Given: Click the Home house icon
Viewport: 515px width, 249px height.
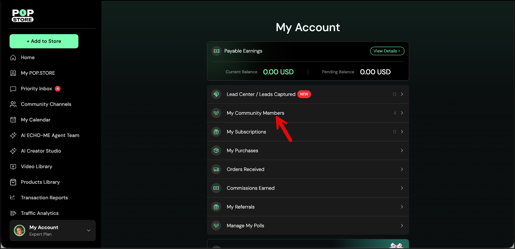Looking at the screenshot, I should point(13,57).
